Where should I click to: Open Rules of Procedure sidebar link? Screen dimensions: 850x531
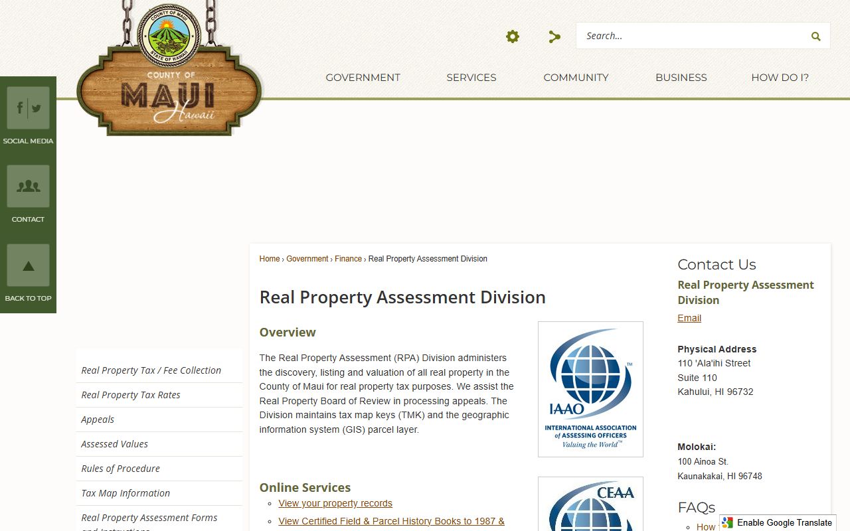pyautogui.click(x=159, y=469)
